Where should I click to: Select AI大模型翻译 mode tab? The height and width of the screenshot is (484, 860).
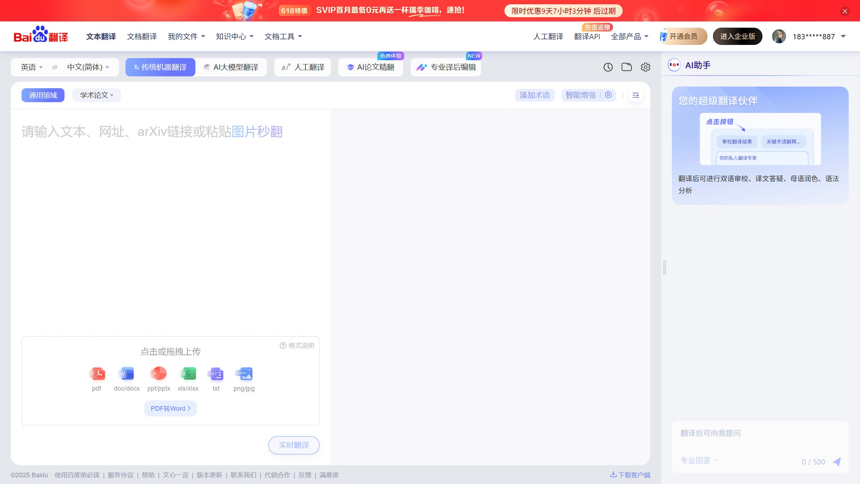pyautogui.click(x=231, y=67)
